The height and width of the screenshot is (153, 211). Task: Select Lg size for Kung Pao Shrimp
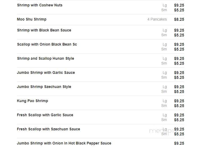point(165,101)
